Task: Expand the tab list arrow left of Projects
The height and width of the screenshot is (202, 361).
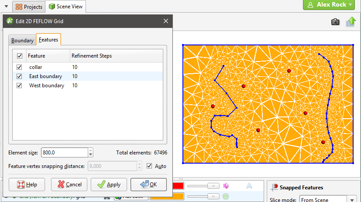Action: (6, 7)
